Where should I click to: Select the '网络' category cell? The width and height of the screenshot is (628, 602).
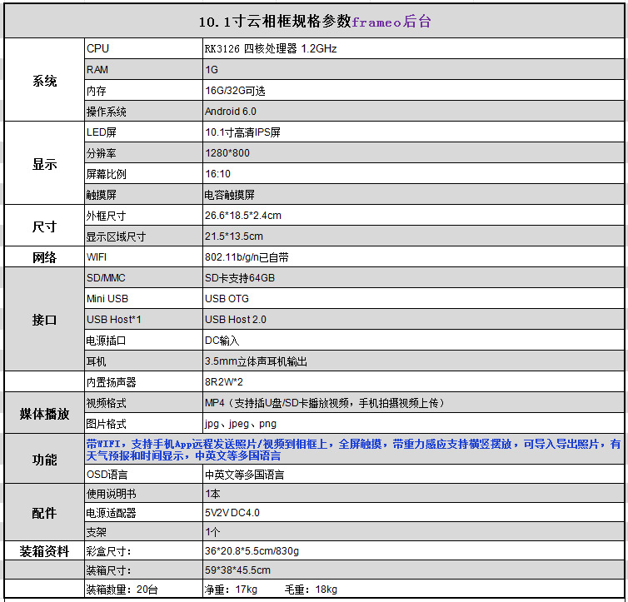pos(44,256)
